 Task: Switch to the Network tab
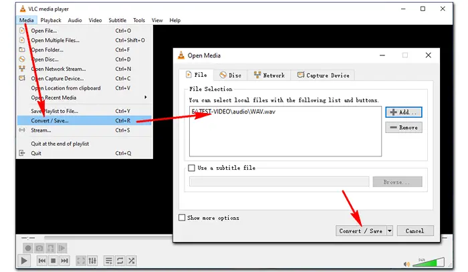click(x=269, y=76)
